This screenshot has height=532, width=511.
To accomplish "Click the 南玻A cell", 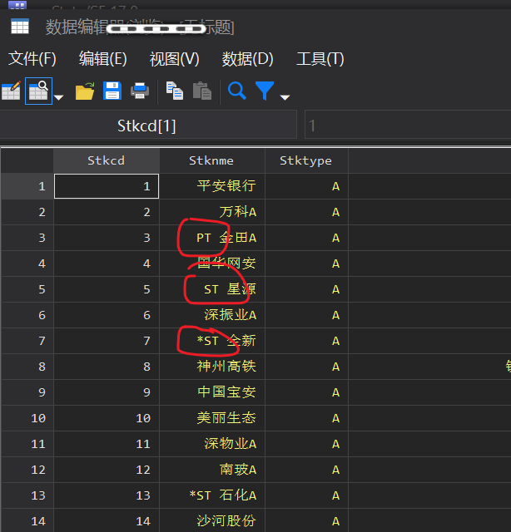I will [x=212, y=470].
